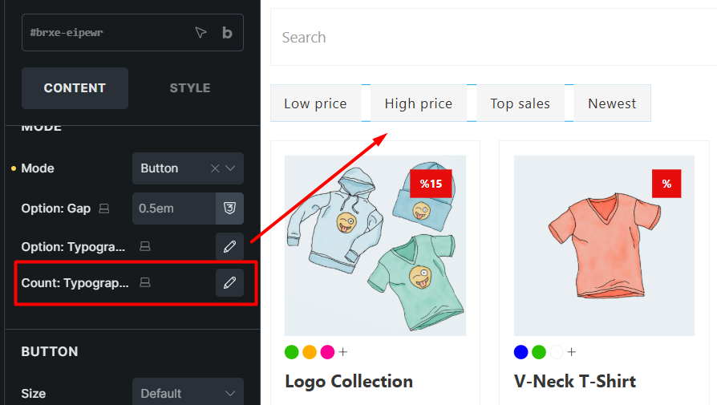Open the Size dropdown set to Default
Image resolution: width=717 pixels, height=405 pixels.
188,393
